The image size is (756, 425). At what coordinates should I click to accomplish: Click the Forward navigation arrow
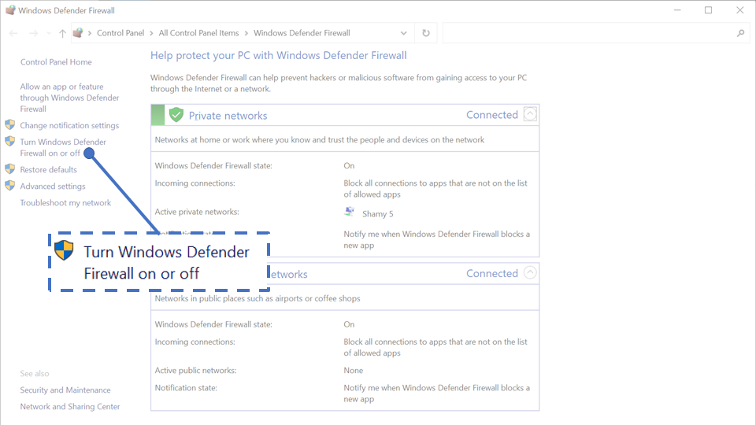33,33
